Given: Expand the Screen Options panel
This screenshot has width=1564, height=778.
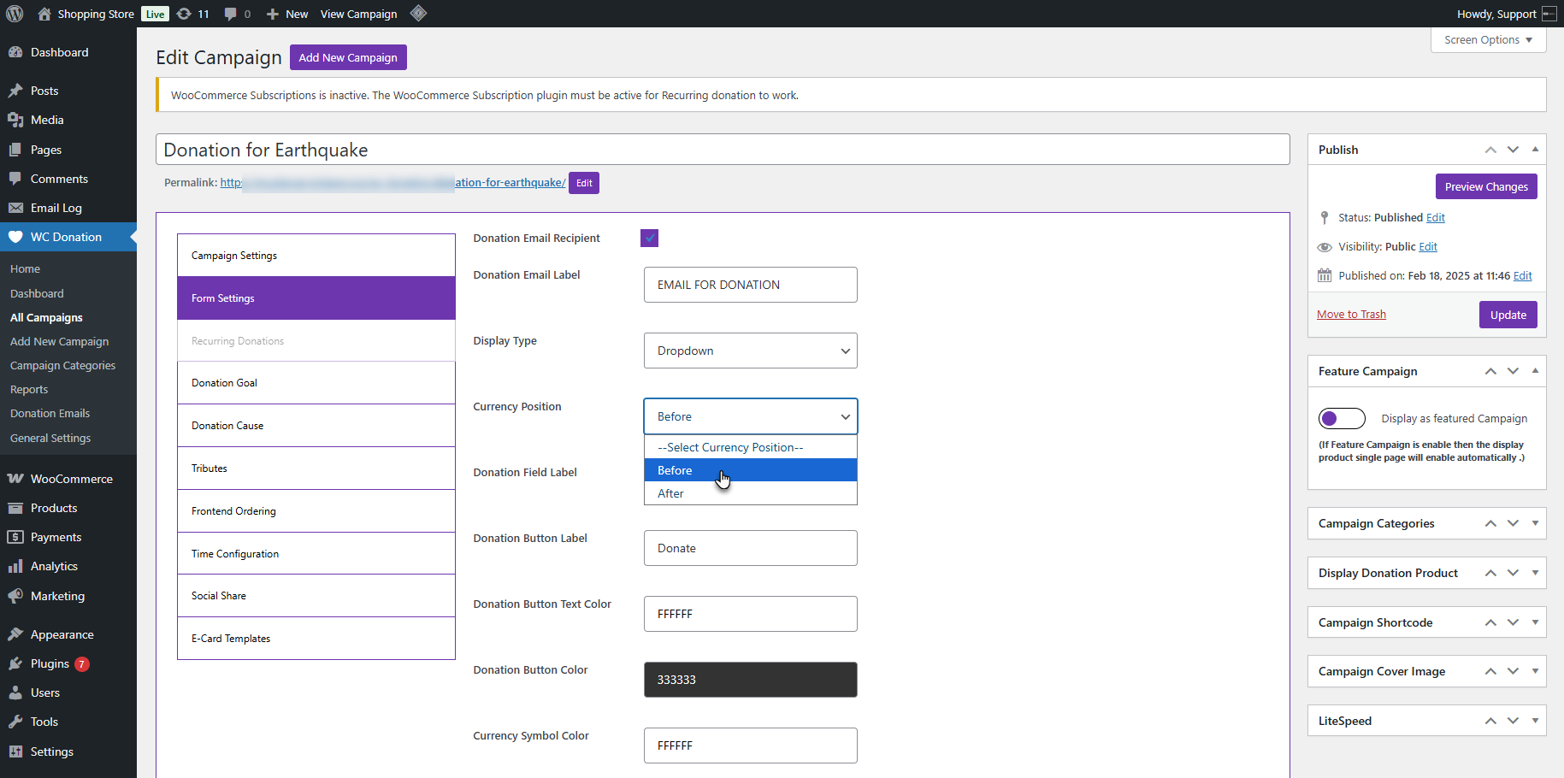Looking at the screenshot, I should point(1487,40).
